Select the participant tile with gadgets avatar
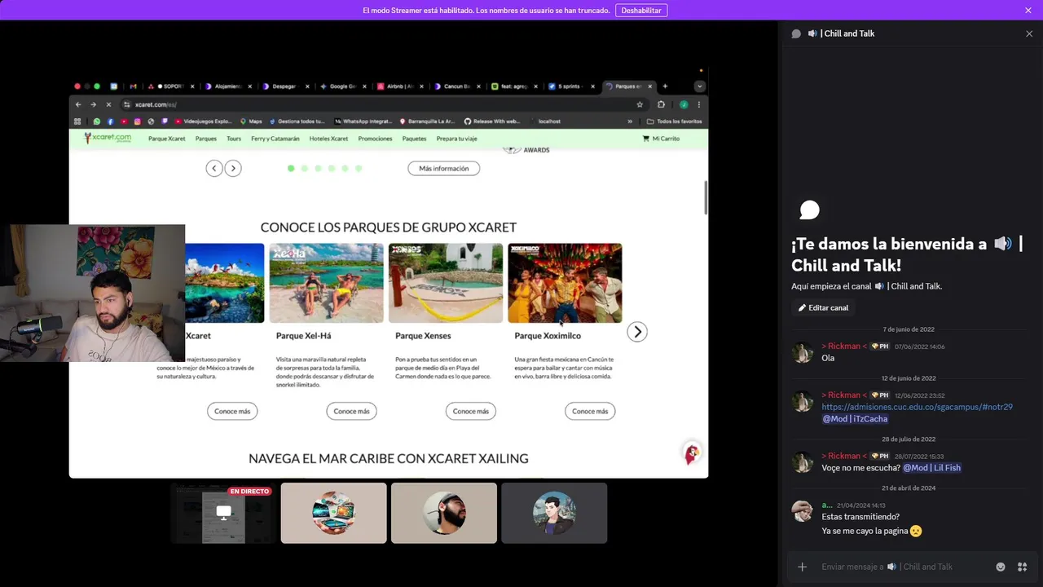1043x587 pixels. (x=333, y=513)
